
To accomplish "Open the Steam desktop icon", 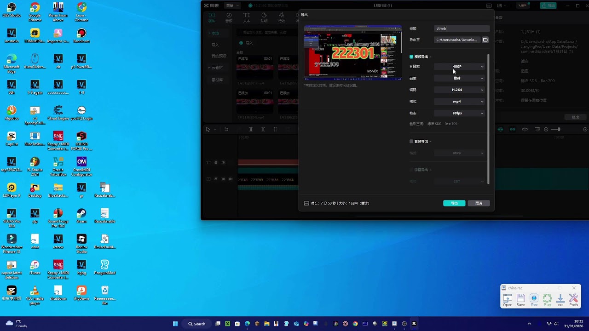I will [x=81, y=216].
